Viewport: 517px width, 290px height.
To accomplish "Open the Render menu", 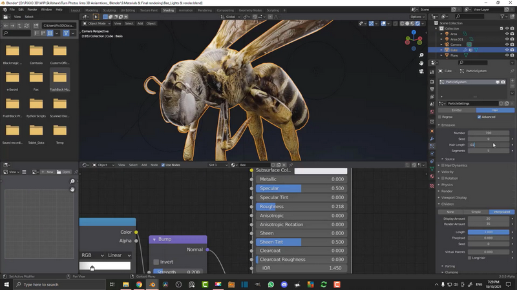I will [x=32, y=10].
